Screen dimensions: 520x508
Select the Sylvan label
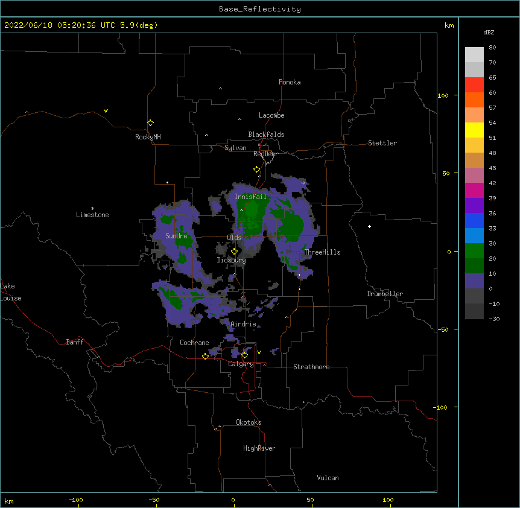coord(235,148)
